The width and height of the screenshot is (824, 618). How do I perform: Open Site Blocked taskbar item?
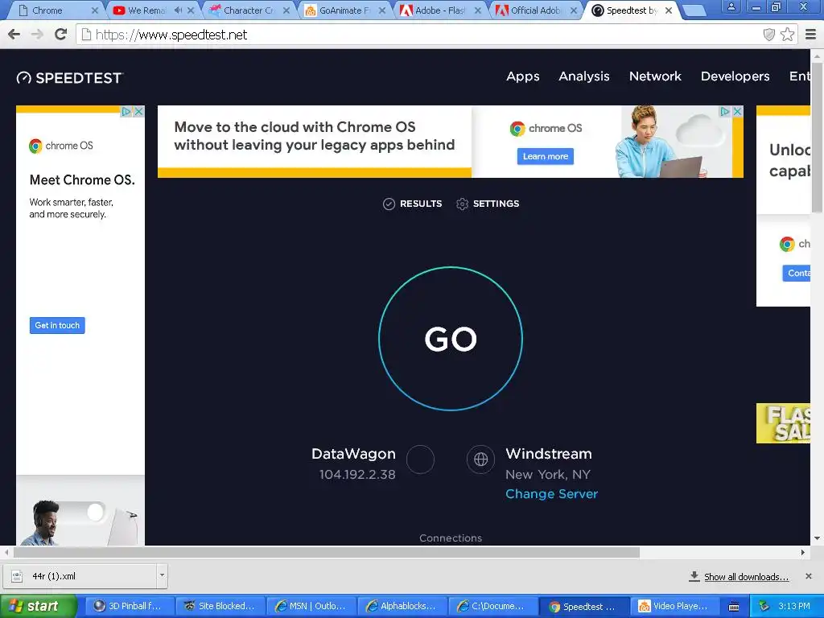tap(219, 607)
